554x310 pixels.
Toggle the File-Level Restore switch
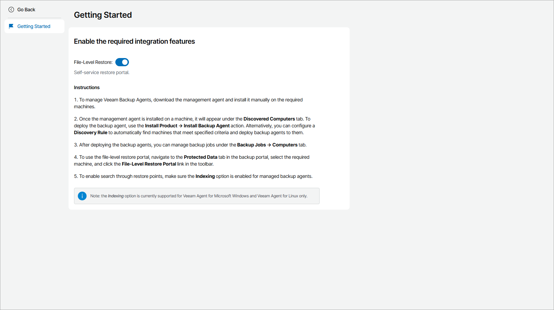(x=122, y=62)
